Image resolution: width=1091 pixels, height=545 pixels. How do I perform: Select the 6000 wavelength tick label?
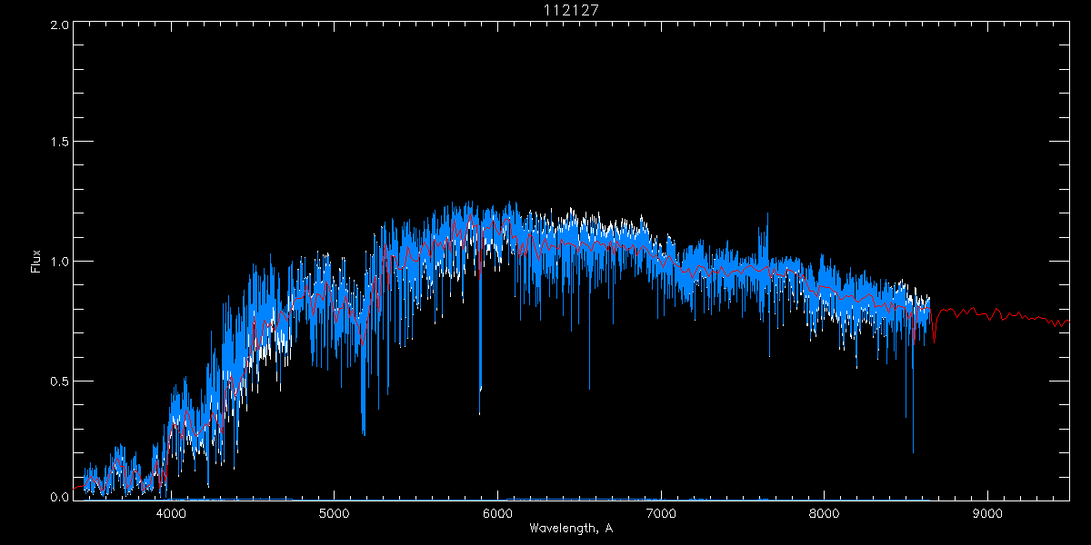pyautogui.click(x=497, y=513)
